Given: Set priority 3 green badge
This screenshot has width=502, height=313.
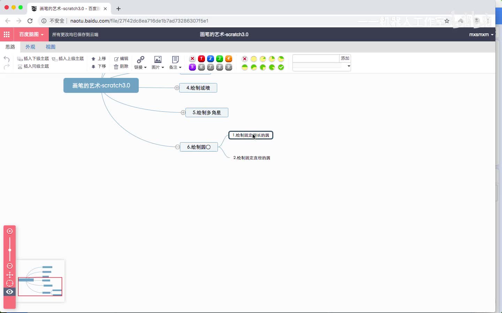Looking at the screenshot, I should tap(220, 59).
